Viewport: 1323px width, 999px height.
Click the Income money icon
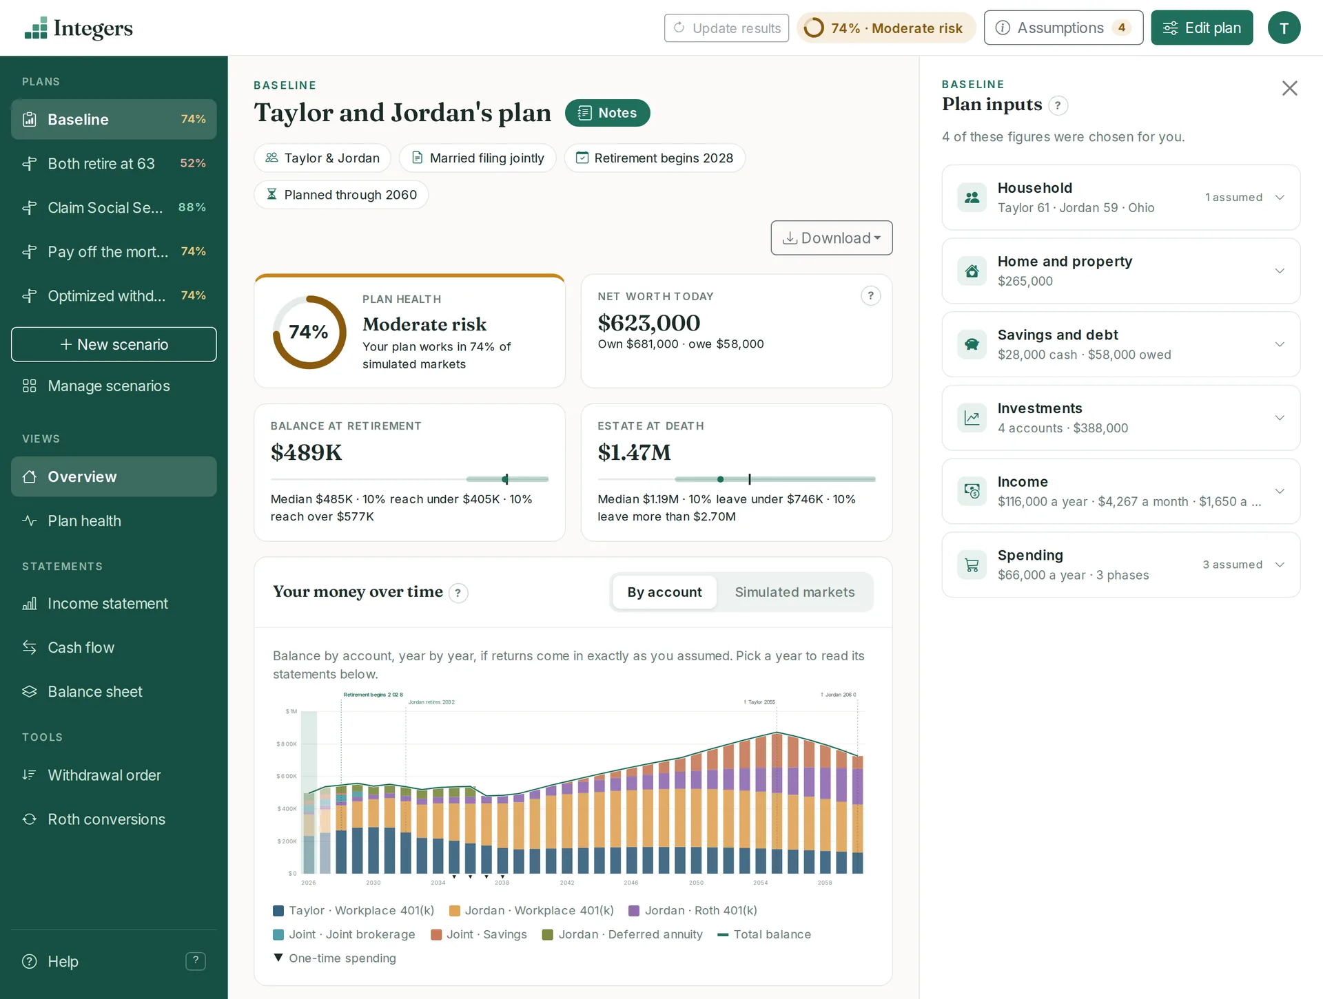972,492
